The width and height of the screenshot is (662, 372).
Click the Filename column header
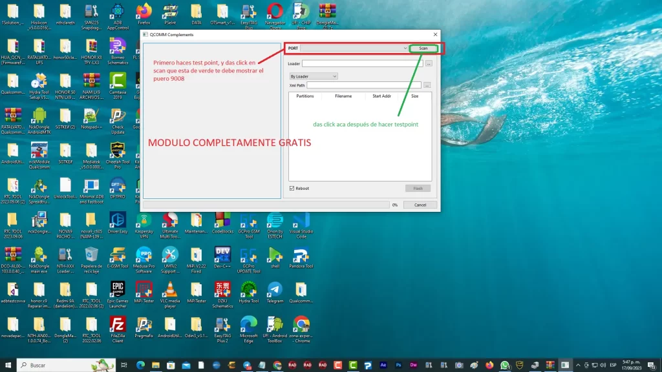click(343, 96)
